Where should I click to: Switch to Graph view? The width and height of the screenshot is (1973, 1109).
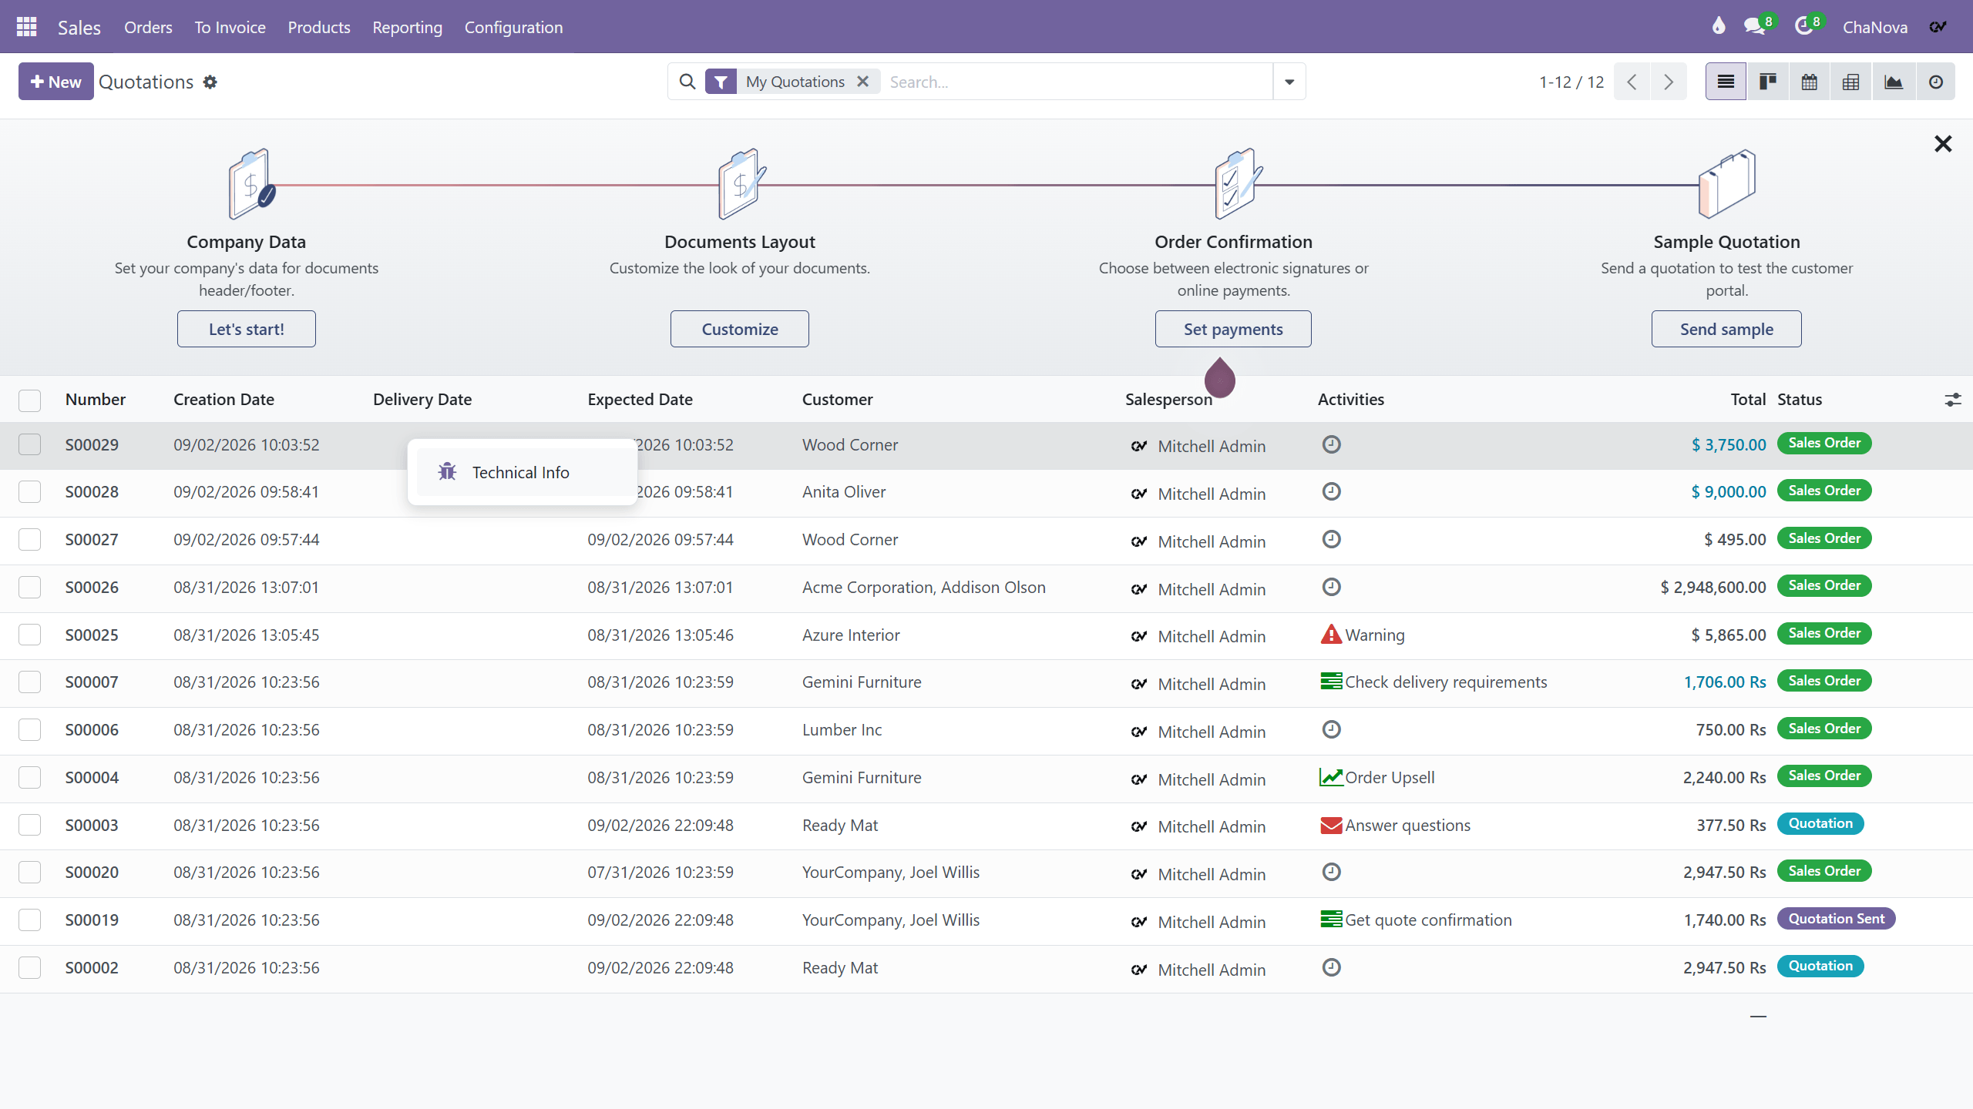click(x=1894, y=82)
